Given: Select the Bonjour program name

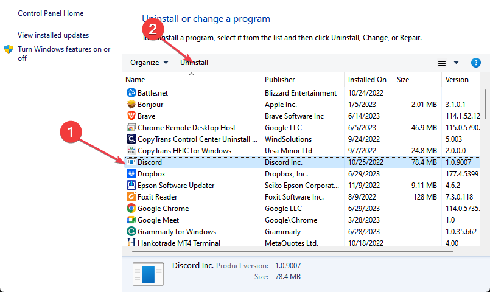Looking at the screenshot, I should 150,104.
